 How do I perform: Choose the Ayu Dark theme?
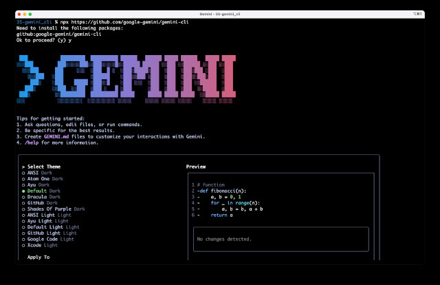(36, 185)
